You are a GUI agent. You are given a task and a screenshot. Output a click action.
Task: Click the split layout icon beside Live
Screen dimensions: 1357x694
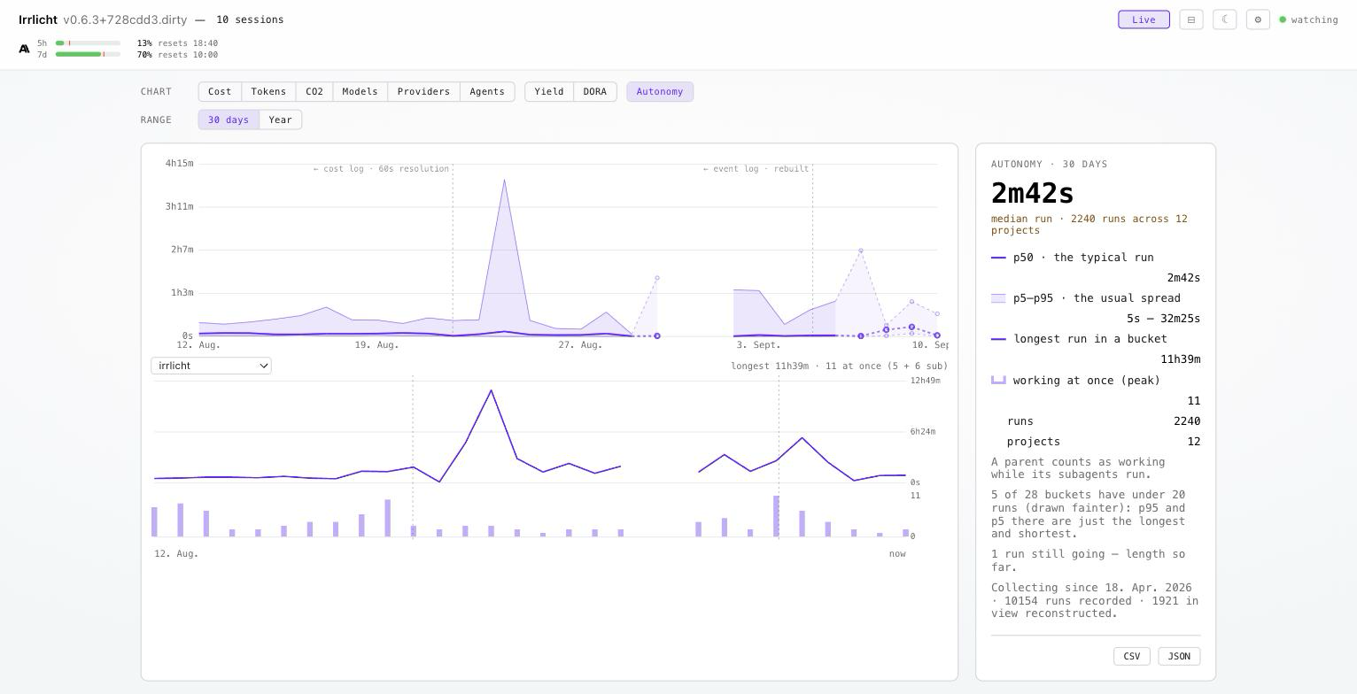tap(1191, 19)
